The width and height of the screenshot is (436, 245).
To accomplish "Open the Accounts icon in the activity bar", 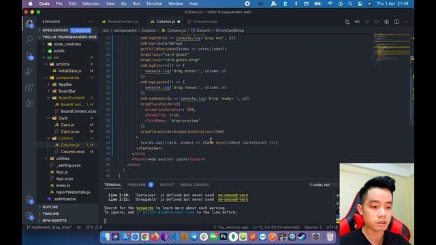I will pos(29,199).
